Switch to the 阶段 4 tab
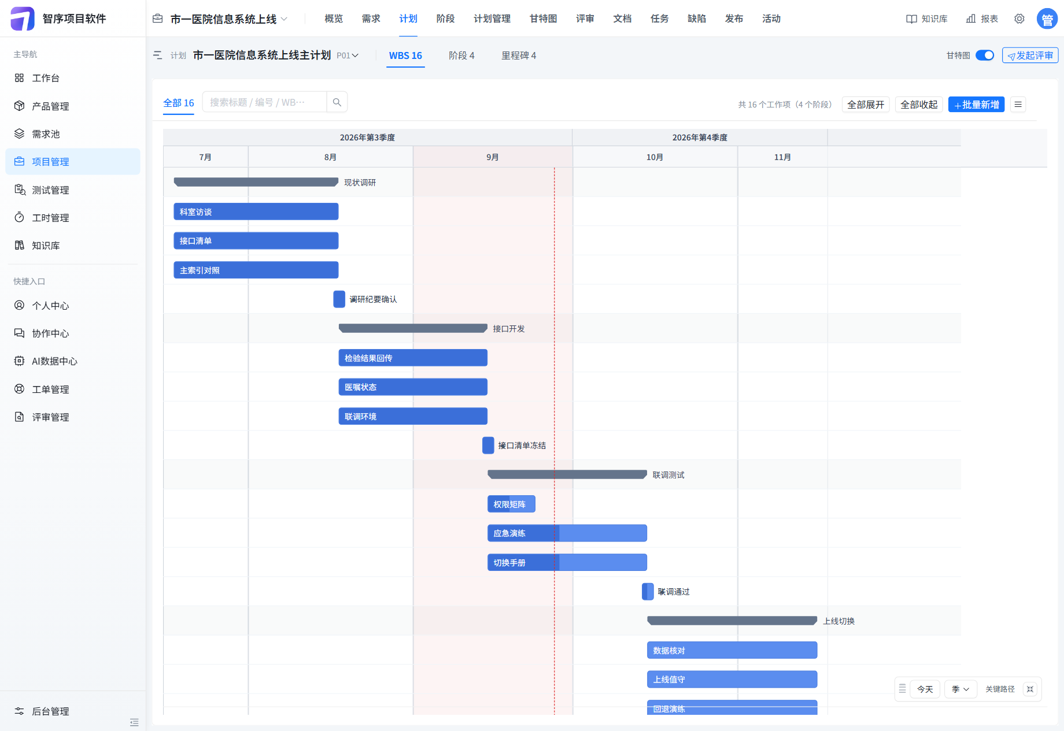The image size is (1064, 731). [x=461, y=55]
